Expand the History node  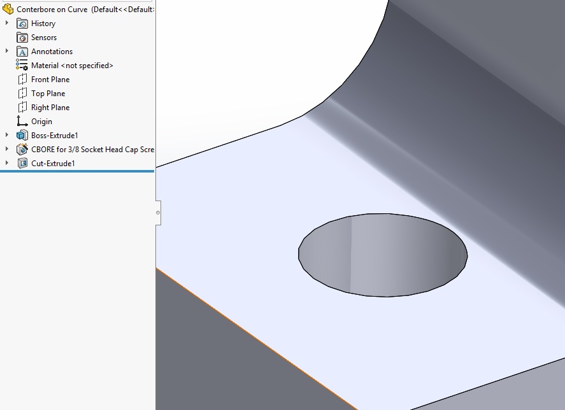pyautogui.click(x=7, y=23)
